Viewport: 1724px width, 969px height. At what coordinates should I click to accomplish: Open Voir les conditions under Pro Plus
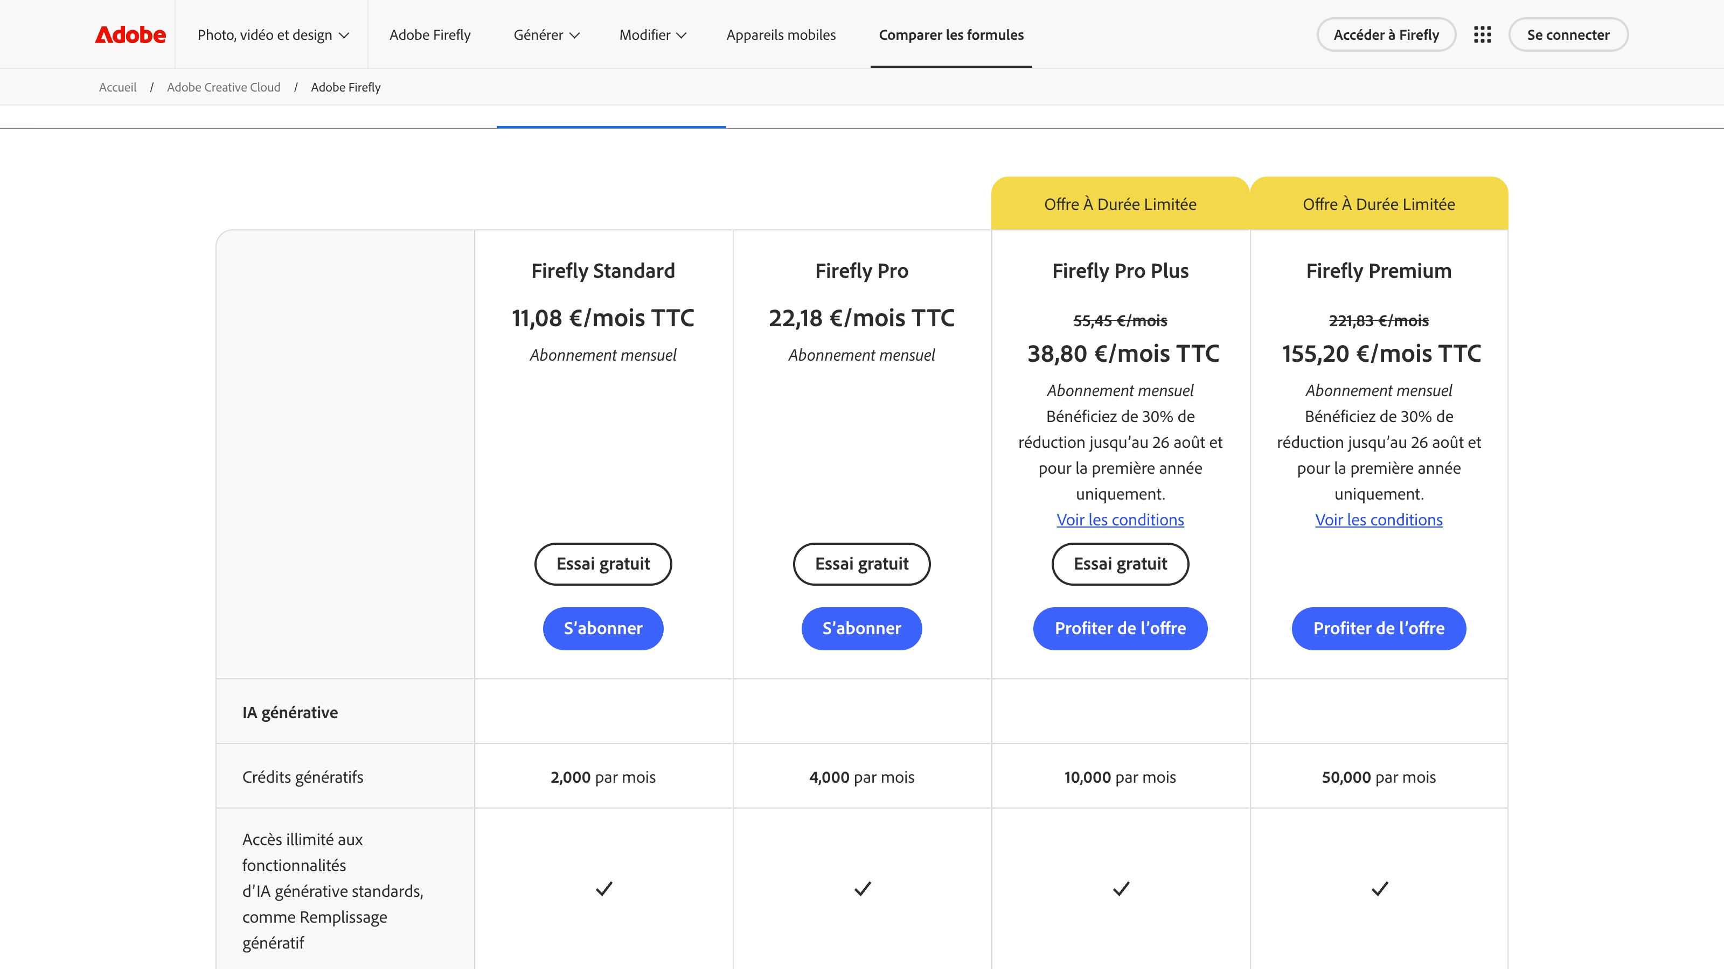(1121, 519)
